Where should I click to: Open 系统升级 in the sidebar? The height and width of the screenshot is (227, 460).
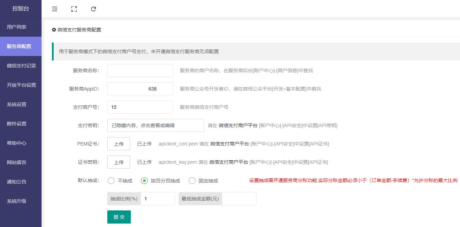coord(17,201)
